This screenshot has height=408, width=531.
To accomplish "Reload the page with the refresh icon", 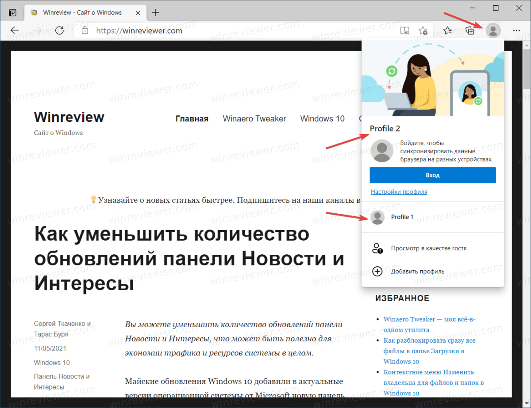I will click(61, 30).
